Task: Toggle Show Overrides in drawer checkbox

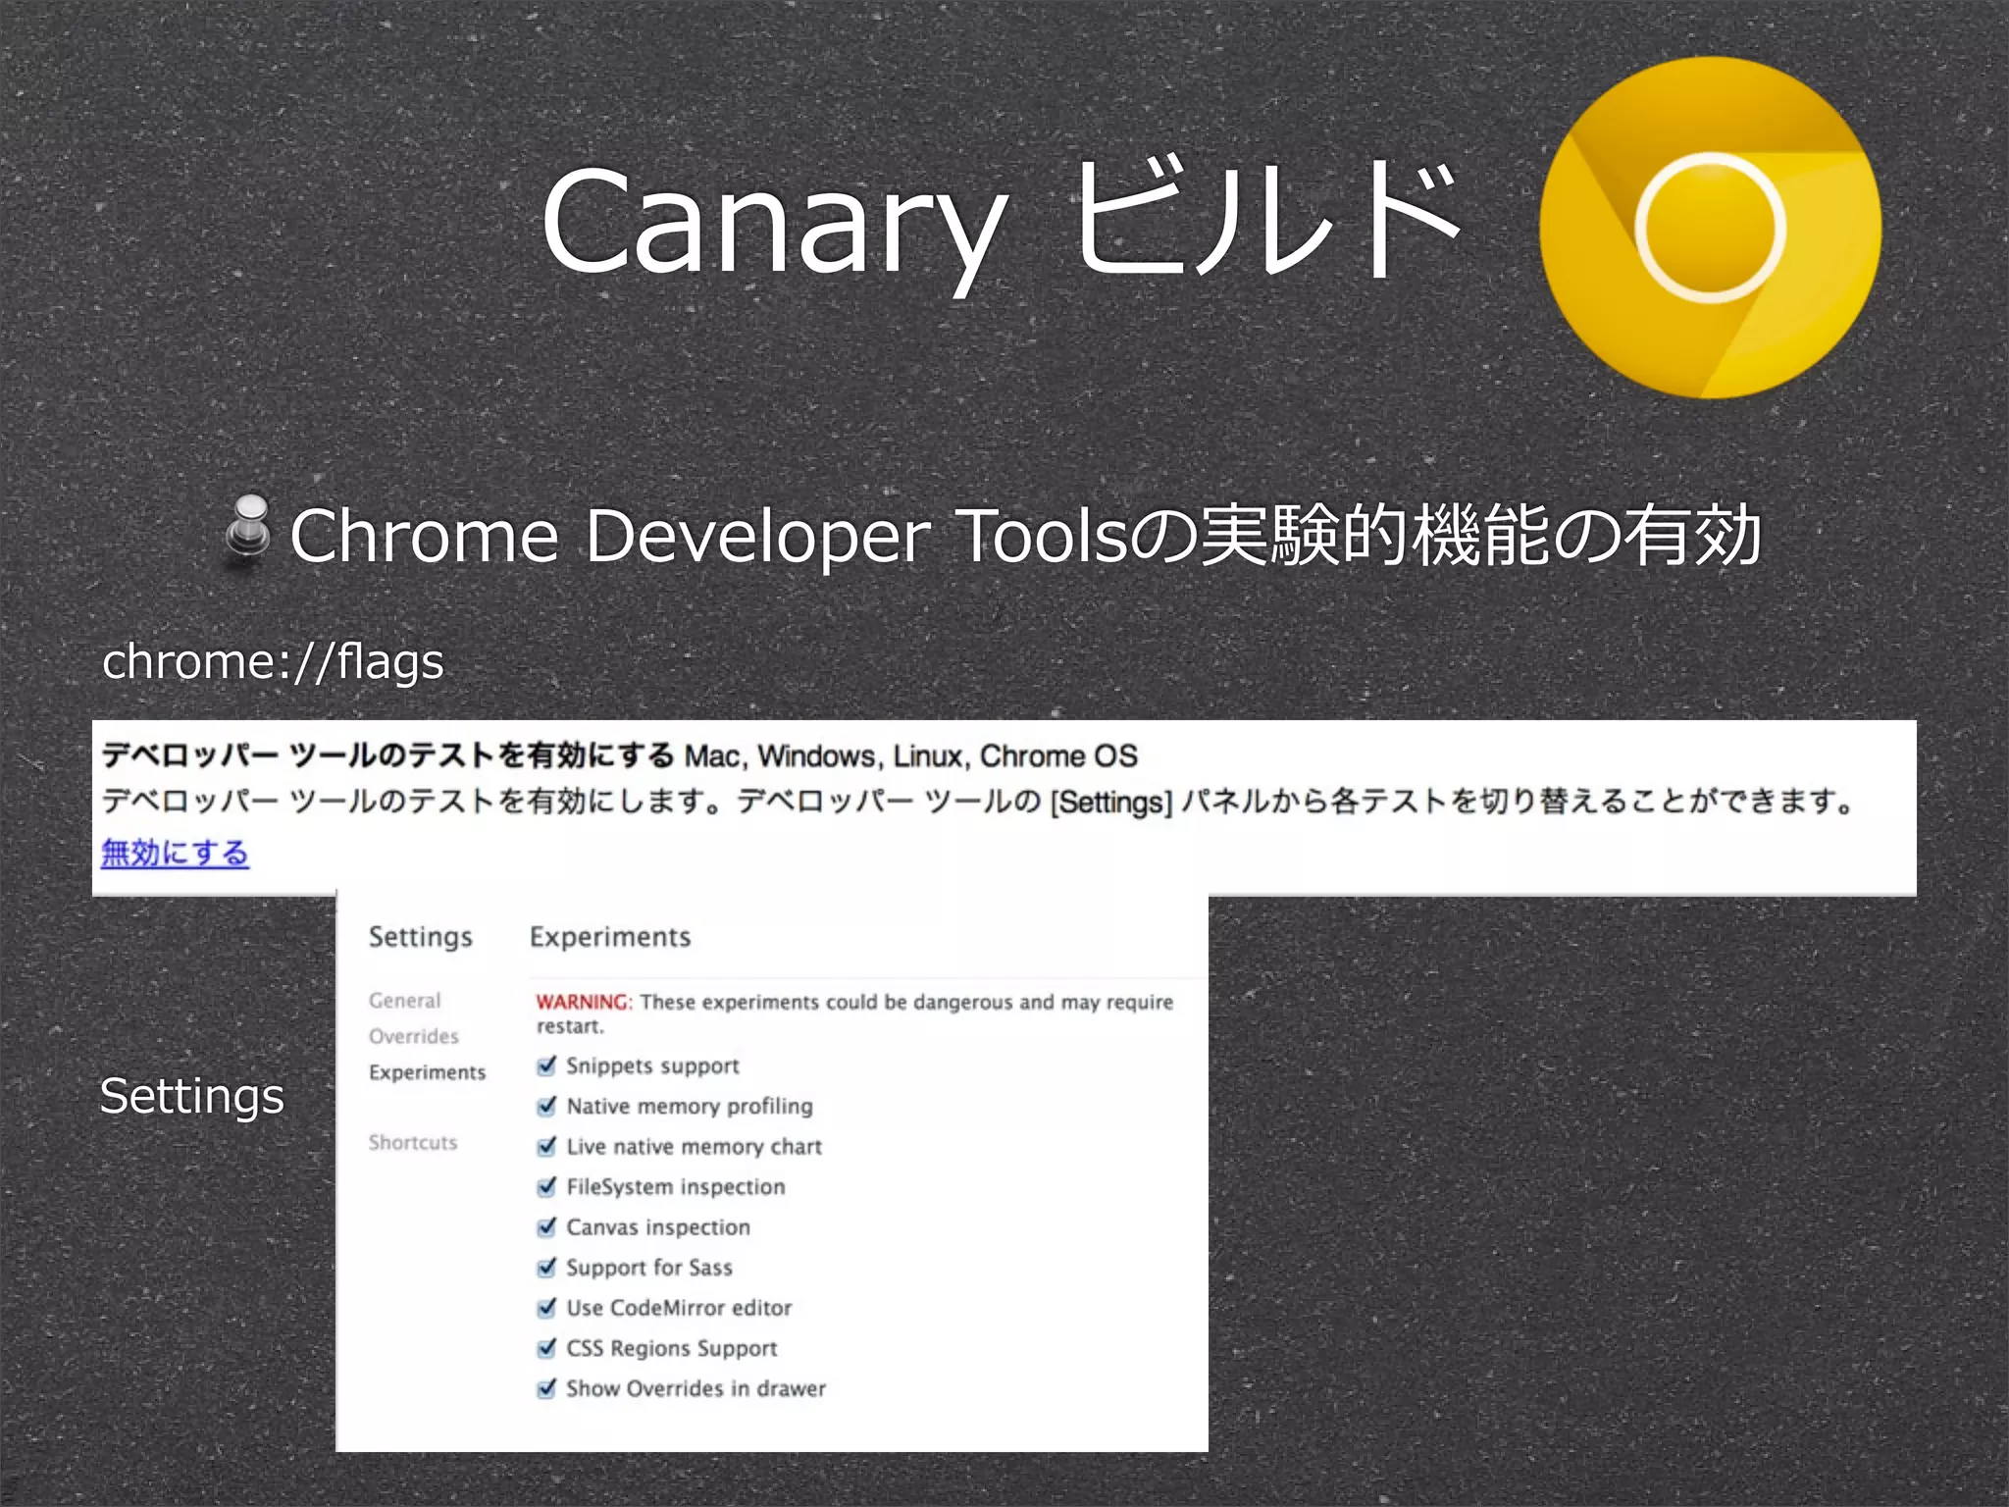Action: pyautogui.click(x=547, y=1387)
